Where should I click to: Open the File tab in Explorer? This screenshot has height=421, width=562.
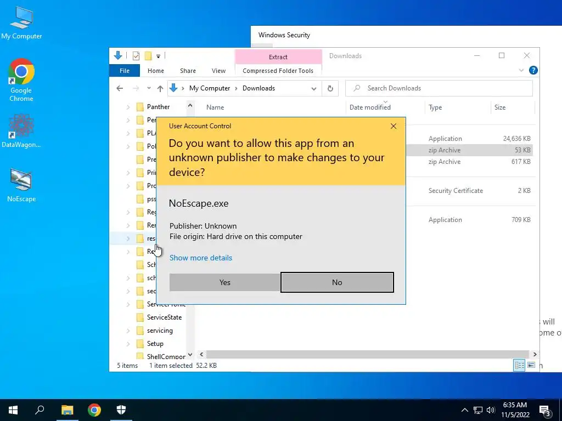(x=125, y=71)
